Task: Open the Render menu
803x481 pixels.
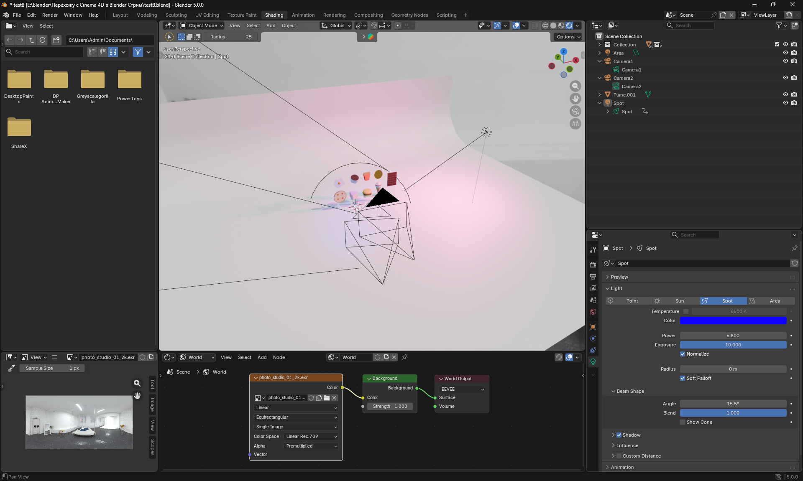Action: click(x=50, y=15)
